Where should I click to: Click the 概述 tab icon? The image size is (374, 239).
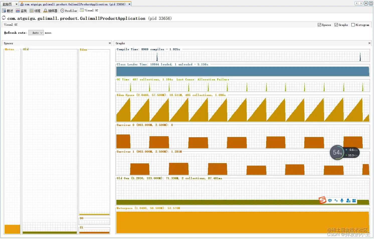click(x=4, y=11)
